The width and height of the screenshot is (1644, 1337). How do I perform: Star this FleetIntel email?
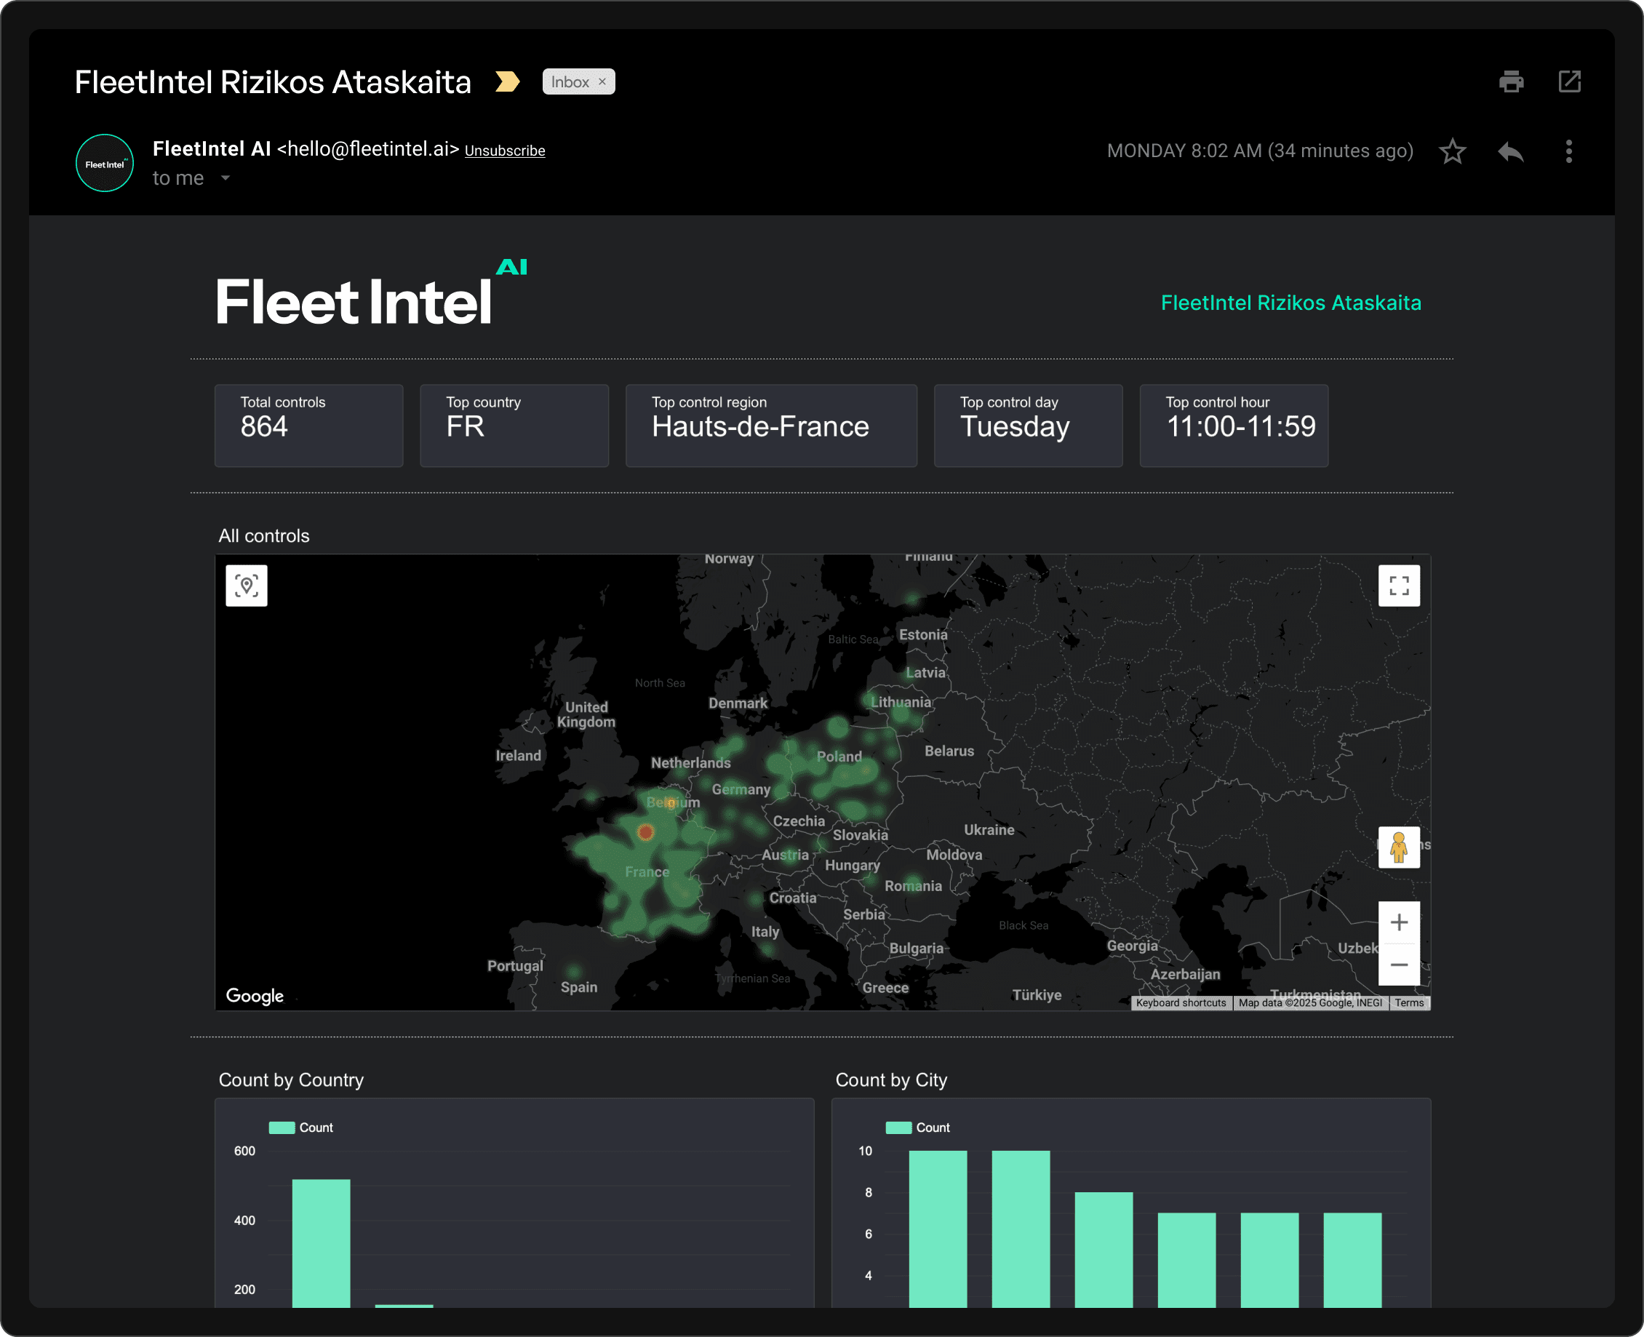tap(1452, 151)
